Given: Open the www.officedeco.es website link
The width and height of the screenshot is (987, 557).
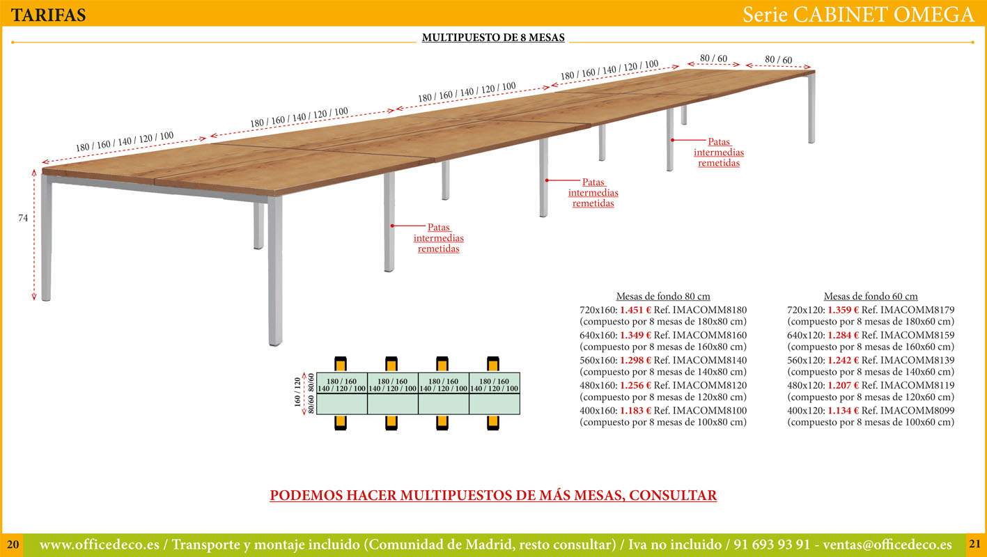Looking at the screenshot, I should pos(100,544).
